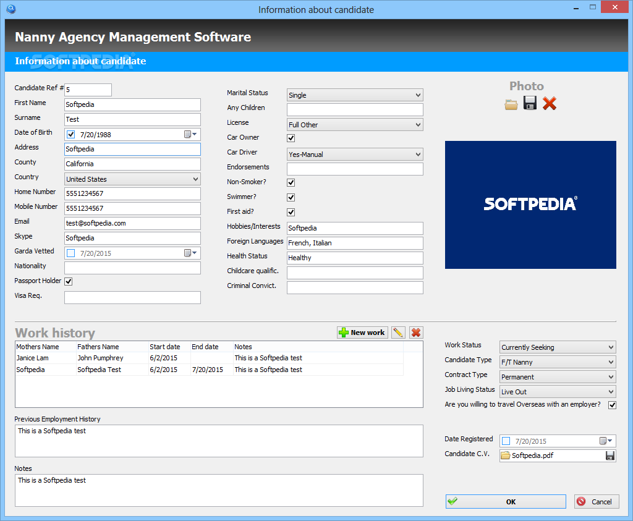
Task: Expand the Car Driver dropdown
Action: point(355,155)
